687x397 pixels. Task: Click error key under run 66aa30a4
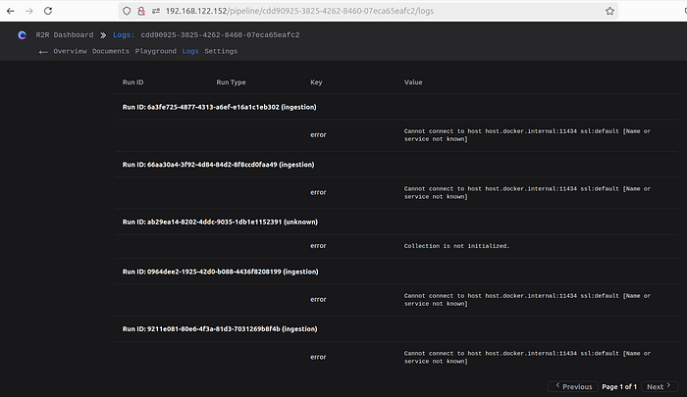pyautogui.click(x=318, y=192)
